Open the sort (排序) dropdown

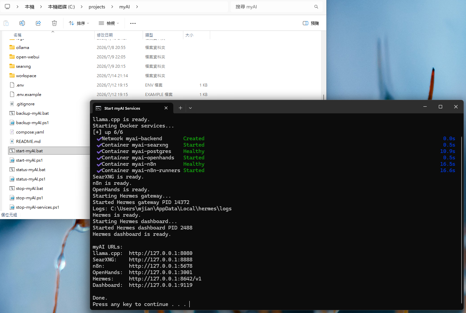(x=79, y=23)
